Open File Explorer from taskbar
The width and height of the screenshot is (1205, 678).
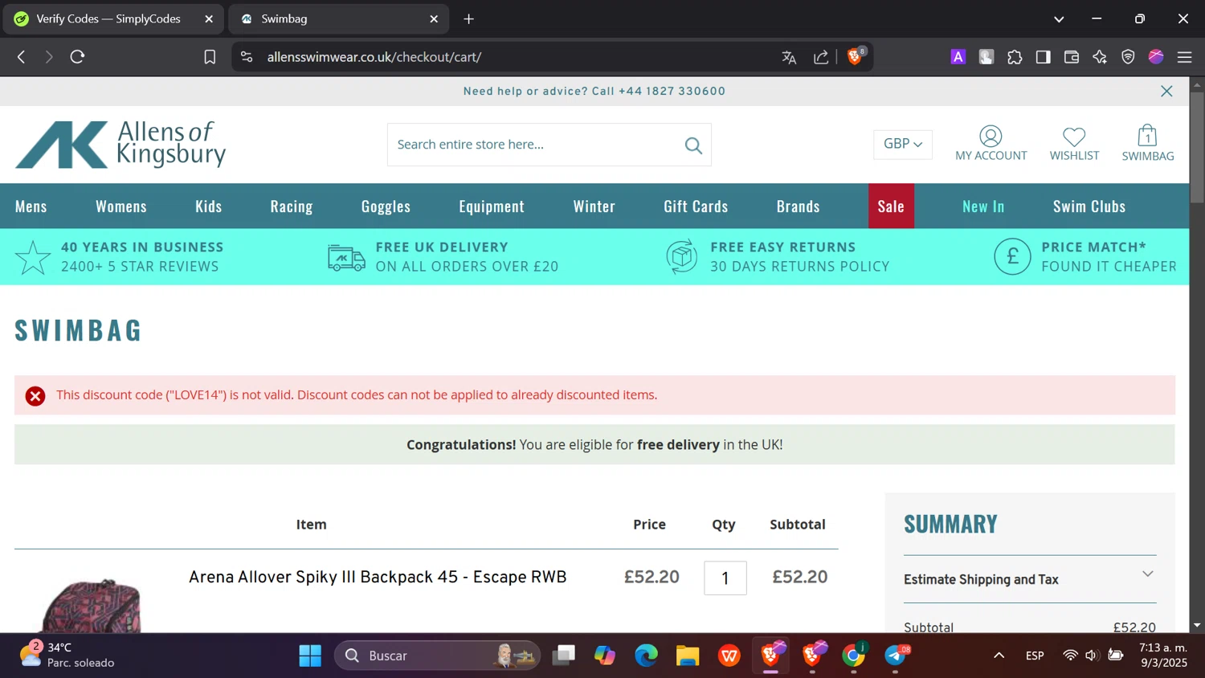688,656
